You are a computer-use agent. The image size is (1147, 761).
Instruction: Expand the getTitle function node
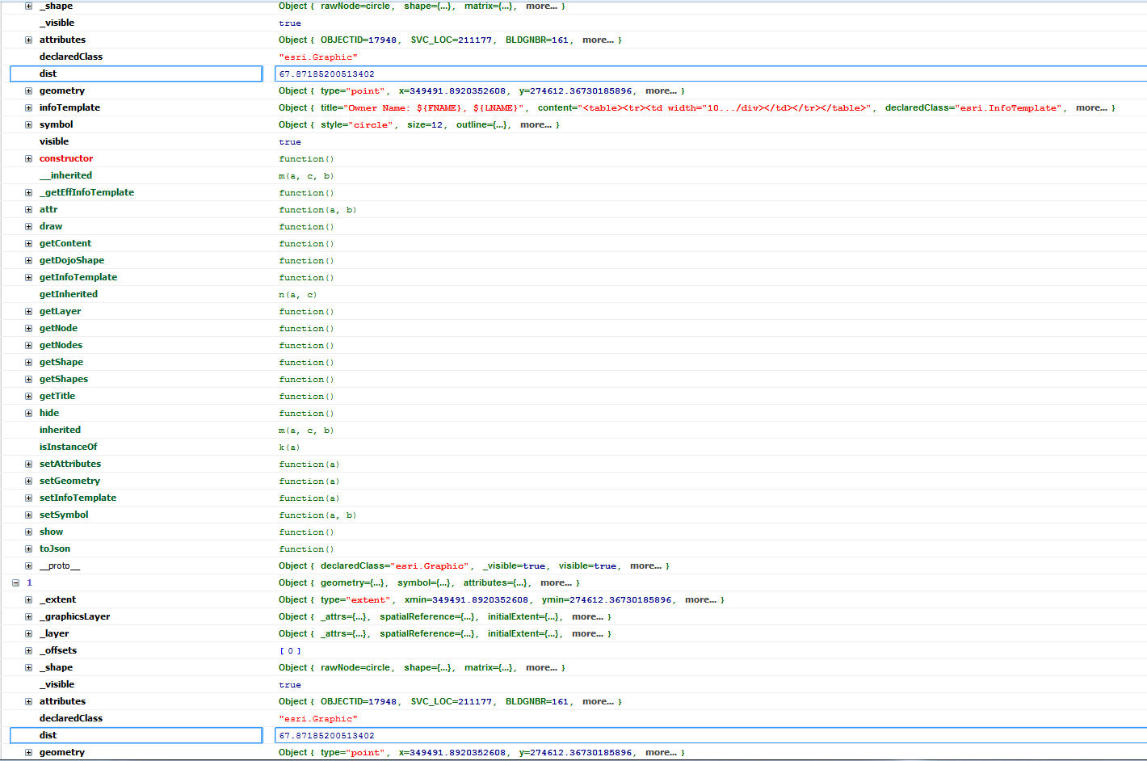(x=28, y=396)
